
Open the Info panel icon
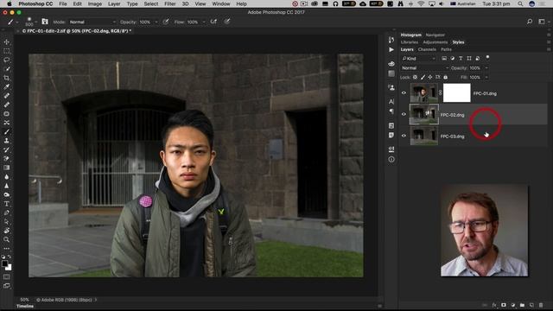pyautogui.click(x=391, y=159)
